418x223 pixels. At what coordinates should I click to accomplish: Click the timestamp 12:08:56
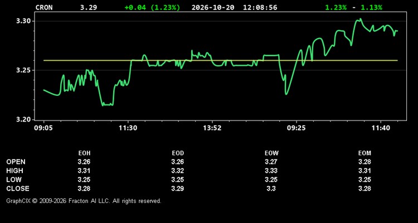click(x=260, y=7)
